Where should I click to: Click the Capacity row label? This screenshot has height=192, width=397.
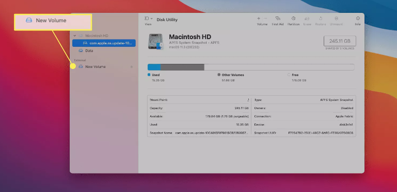tap(156, 108)
